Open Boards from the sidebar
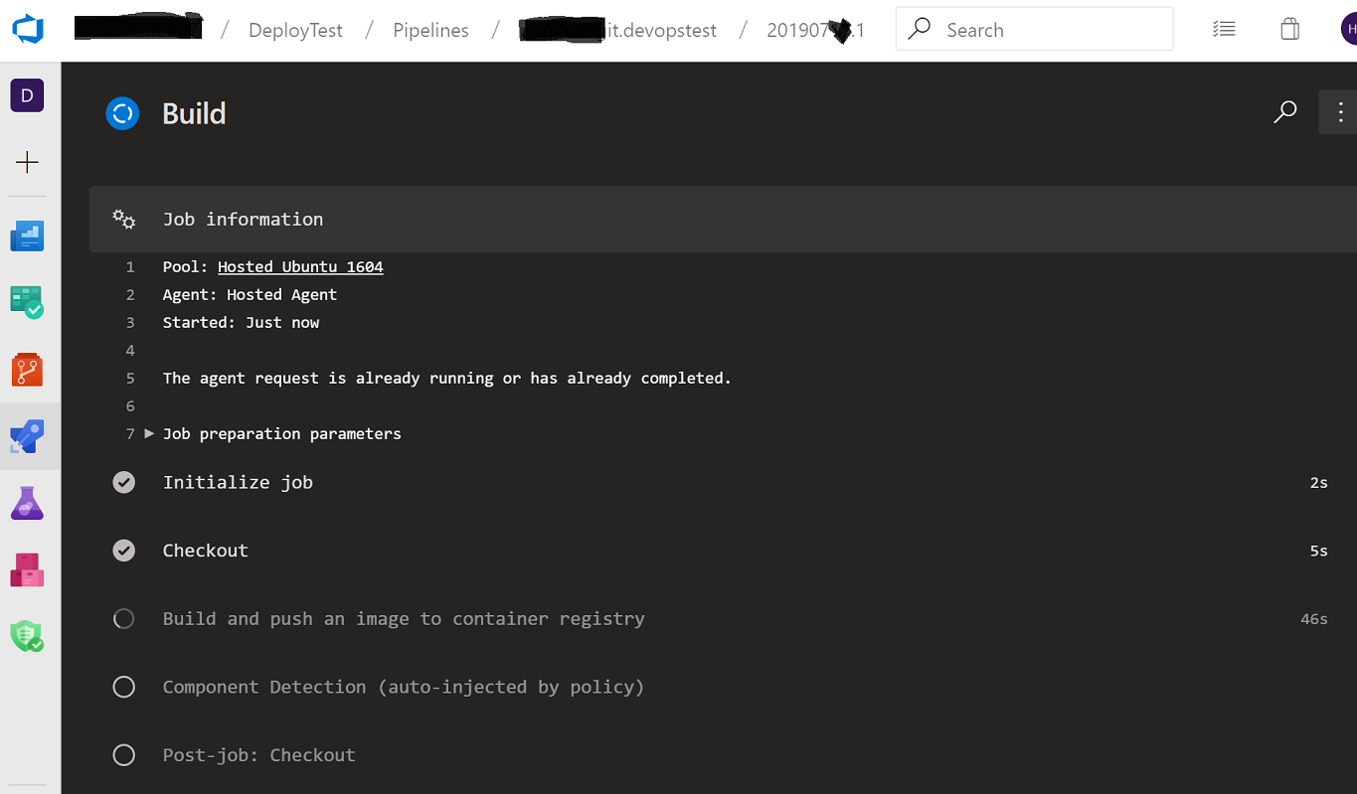The image size is (1357, 794). point(27,302)
